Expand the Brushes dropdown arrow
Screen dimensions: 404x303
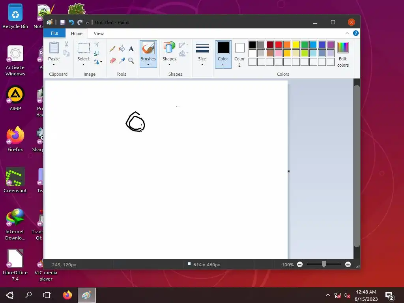148,64
